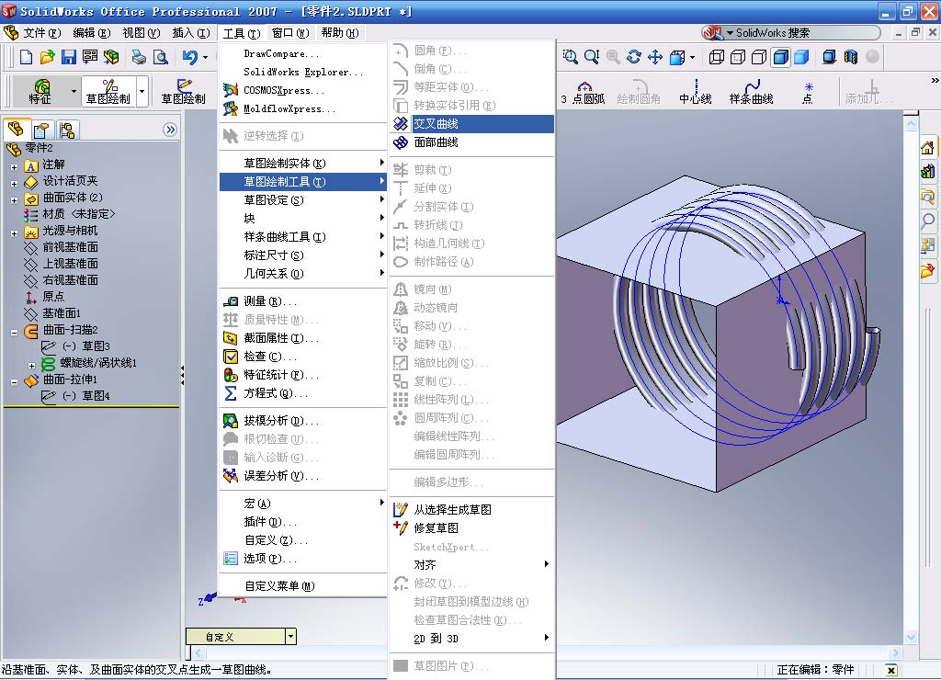This screenshot has width=941, height=680.
Task: Click the Undo arrow icon
Action: pos(190,58)
